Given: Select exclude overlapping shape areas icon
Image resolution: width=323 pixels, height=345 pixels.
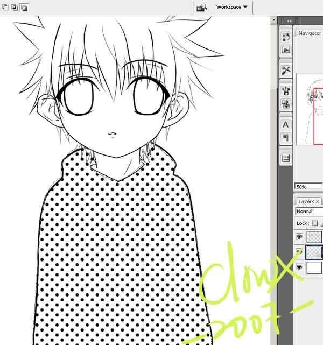Looking at the screenshot, I should pyautogui.click(x=24, y=8).
